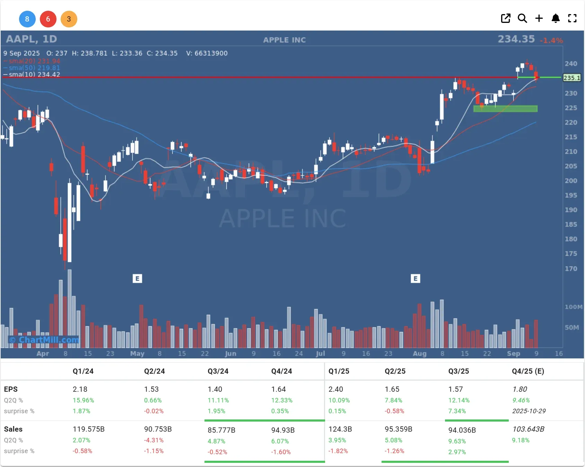Image resolution: width=585 pixels, height=467 pixels.
Task: Click the Aug date axis label
Action: [x=419, y=354]
